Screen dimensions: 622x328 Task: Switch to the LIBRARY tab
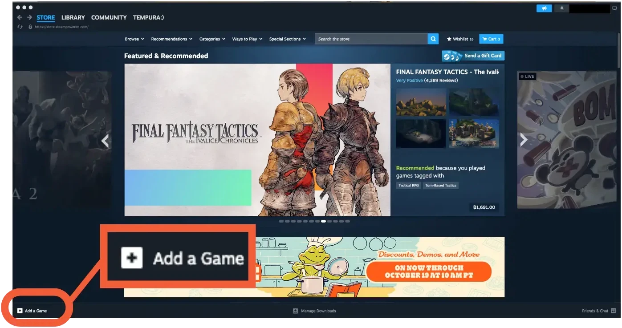click(73, 17)
